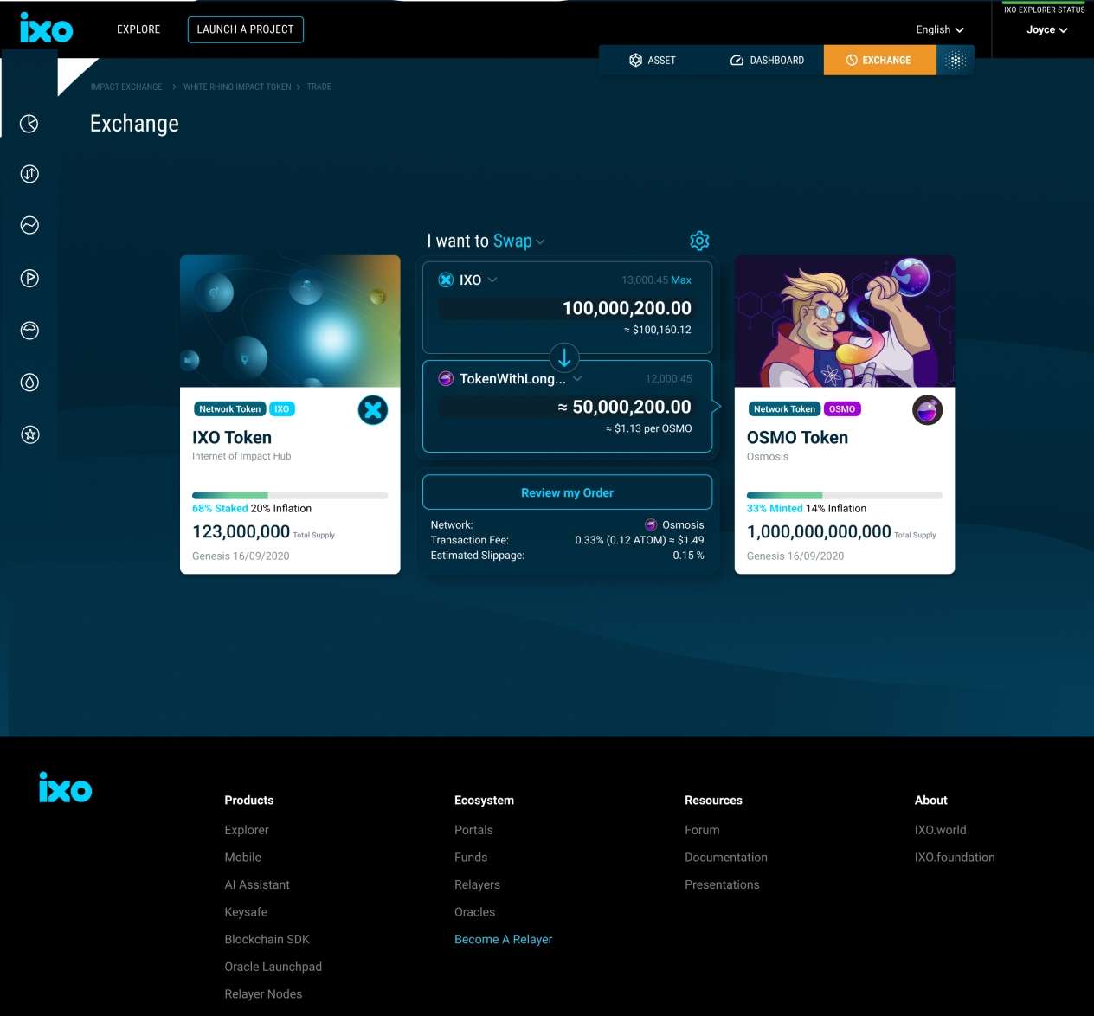Open the Oracles footer link

[474, 911]
